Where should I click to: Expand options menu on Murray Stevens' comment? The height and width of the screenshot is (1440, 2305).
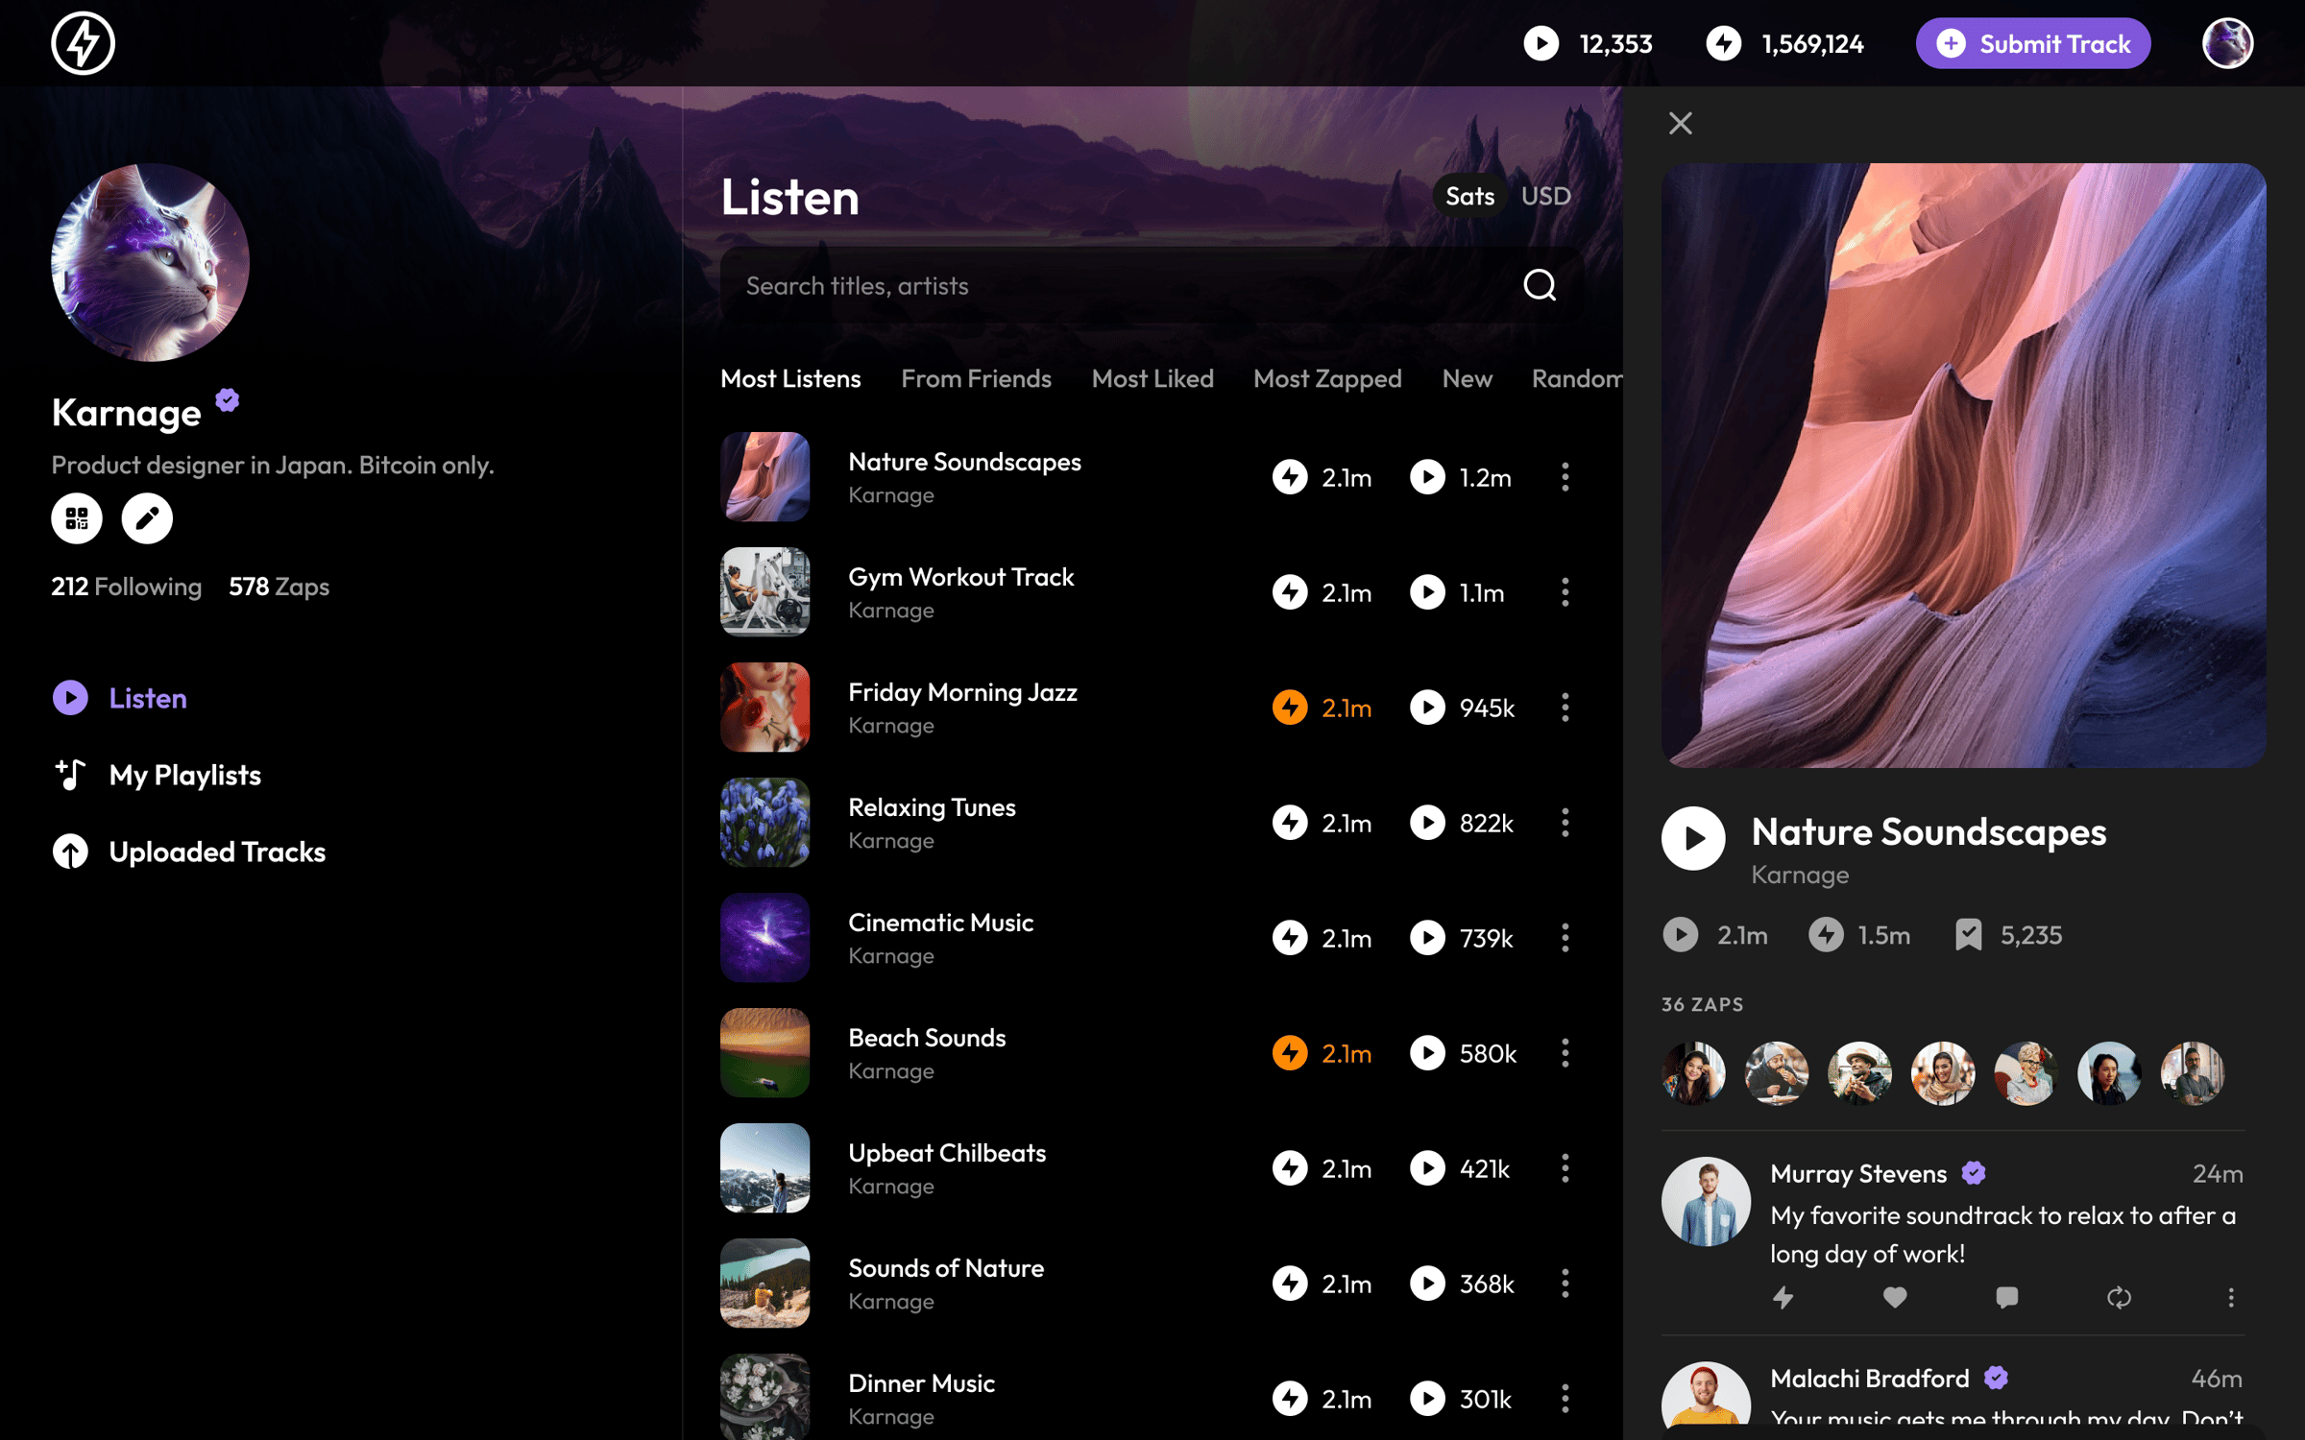pyautogui.click(x=2230, y=1298)
